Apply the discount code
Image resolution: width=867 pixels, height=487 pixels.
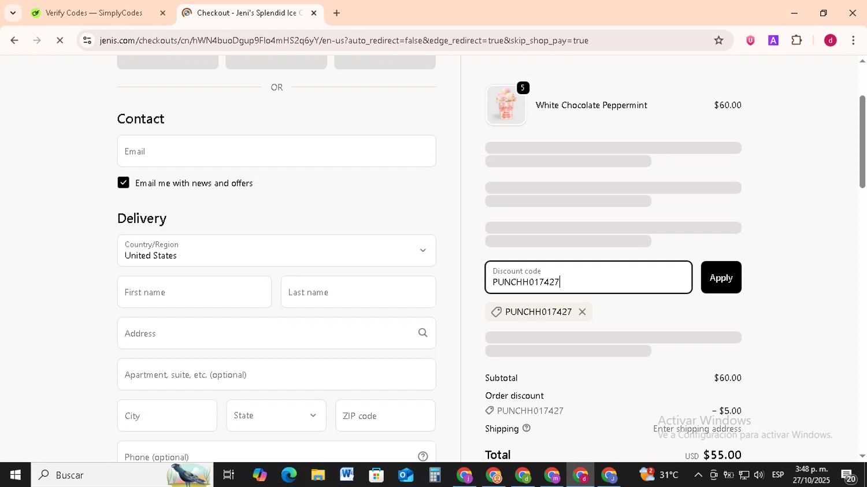pyautogui.click(x=721, y=277)
